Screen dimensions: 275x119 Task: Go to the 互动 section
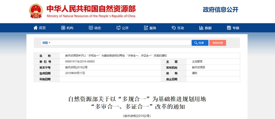tap(181, 28)
